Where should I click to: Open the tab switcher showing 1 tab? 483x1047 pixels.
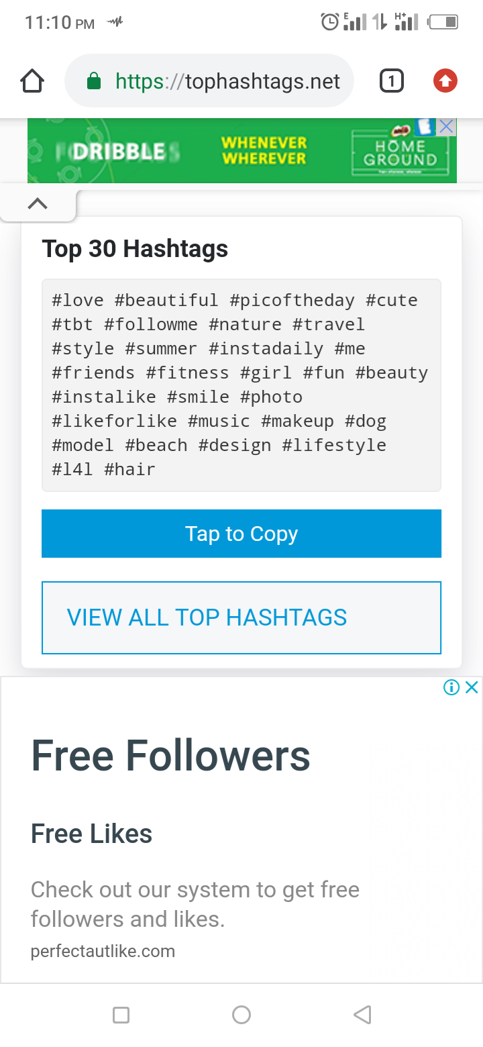[x=391, y=82]
